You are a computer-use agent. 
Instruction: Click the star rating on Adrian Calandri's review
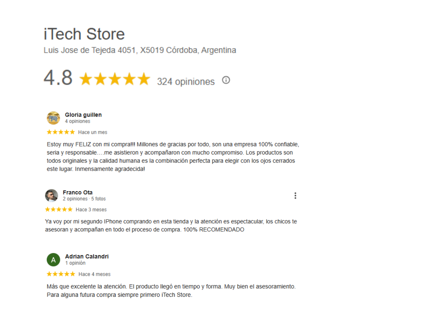coord(61,274)
